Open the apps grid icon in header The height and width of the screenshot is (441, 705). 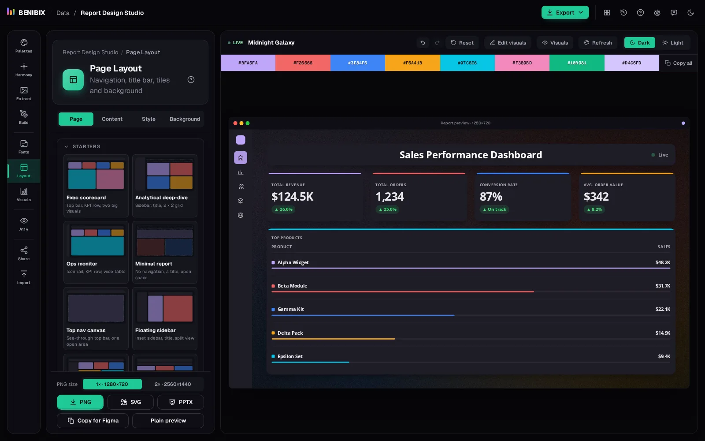(607, 13)
